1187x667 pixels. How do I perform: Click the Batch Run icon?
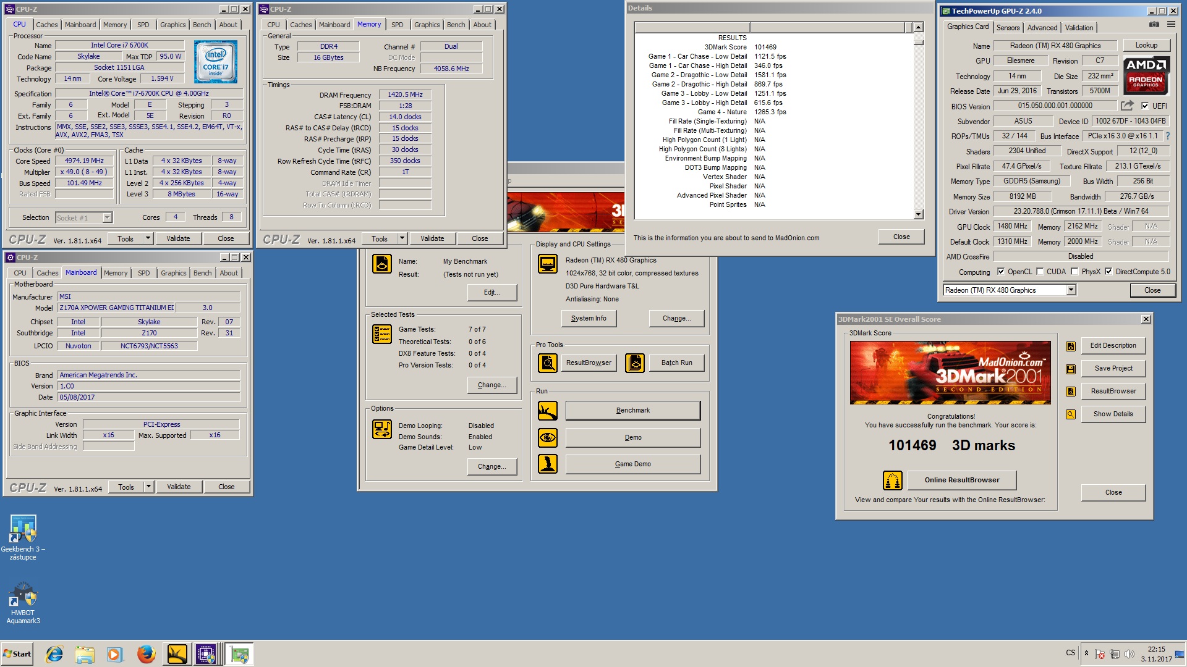[x=635, y=363]
